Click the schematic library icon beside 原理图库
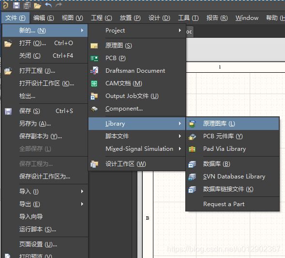 point(192,124)
